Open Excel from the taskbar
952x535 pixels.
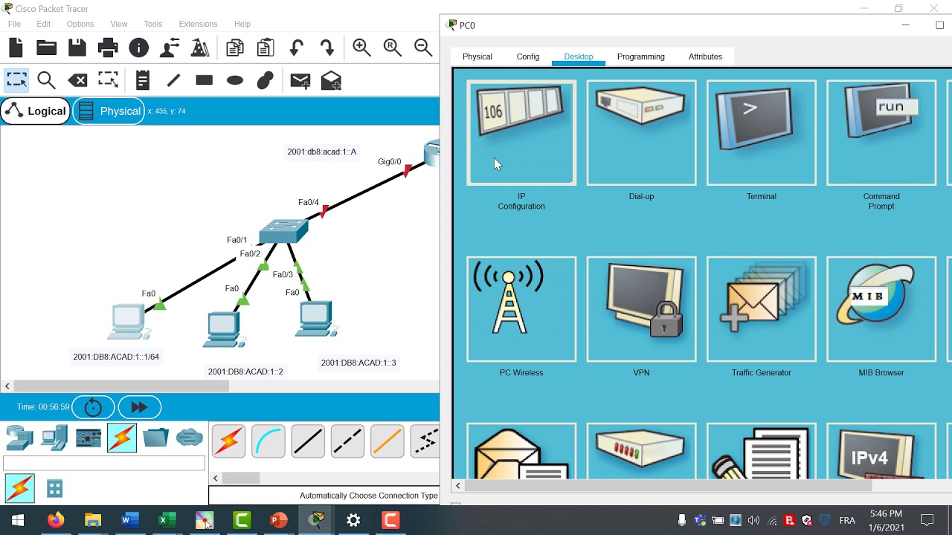pos(167,520)
